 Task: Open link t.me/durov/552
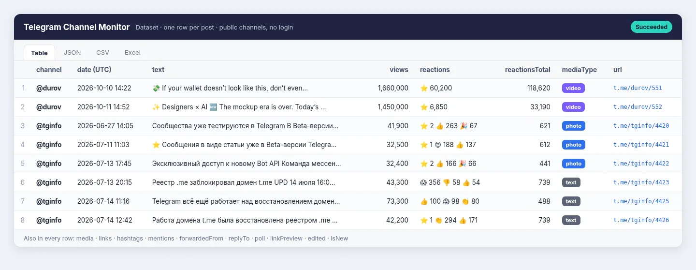[638, 107]
